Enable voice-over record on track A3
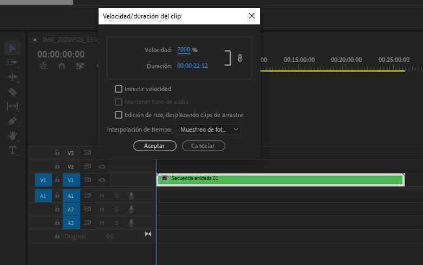Image resolution: width=423 pixels, height=265 pixels. coord(132,223)
